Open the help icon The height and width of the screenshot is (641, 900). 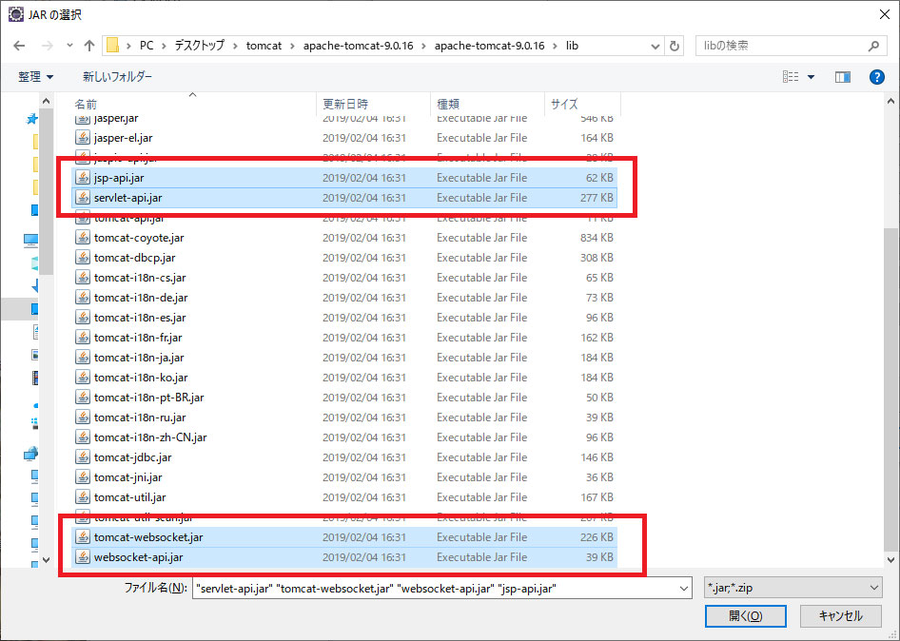click(x=876, y=76)
